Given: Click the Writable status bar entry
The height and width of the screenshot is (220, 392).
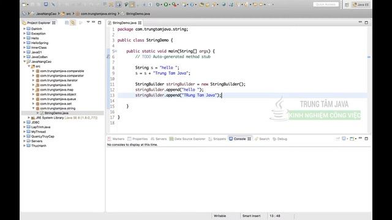Looking at the screenshot, I should click(220, 216).
